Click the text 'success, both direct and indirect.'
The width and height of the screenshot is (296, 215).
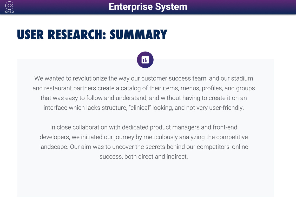click(144, 156)
